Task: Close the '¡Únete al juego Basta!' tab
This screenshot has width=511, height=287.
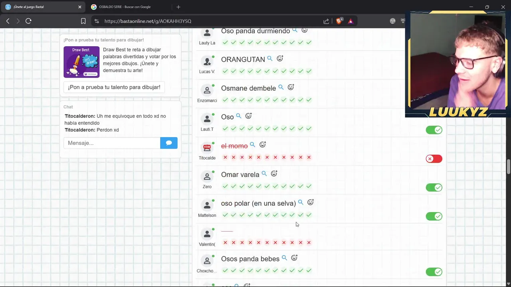Action: pos(79,7)
